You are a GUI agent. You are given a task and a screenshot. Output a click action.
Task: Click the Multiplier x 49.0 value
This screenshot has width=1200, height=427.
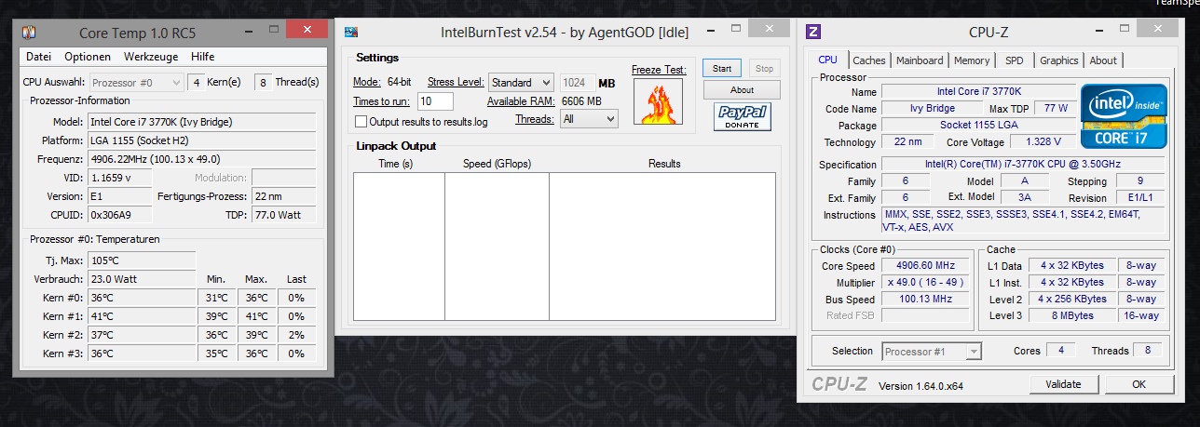click(925, 283)
